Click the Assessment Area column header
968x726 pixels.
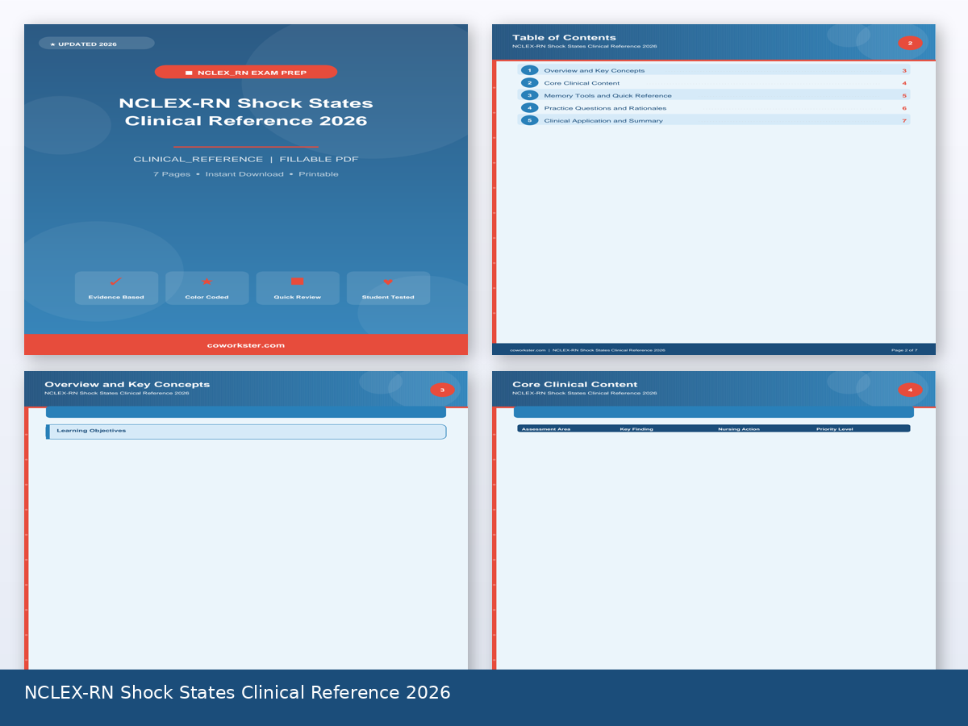546,429
